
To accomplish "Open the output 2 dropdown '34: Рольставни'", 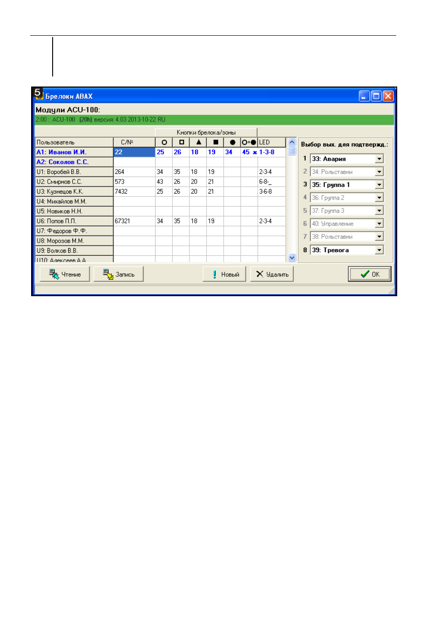I will tap(379, 172).
